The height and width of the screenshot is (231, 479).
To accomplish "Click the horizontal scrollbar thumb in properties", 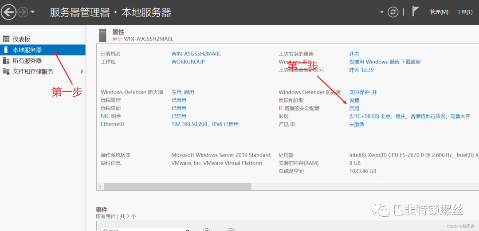I will pyautogui.click(x=177, y=186).
